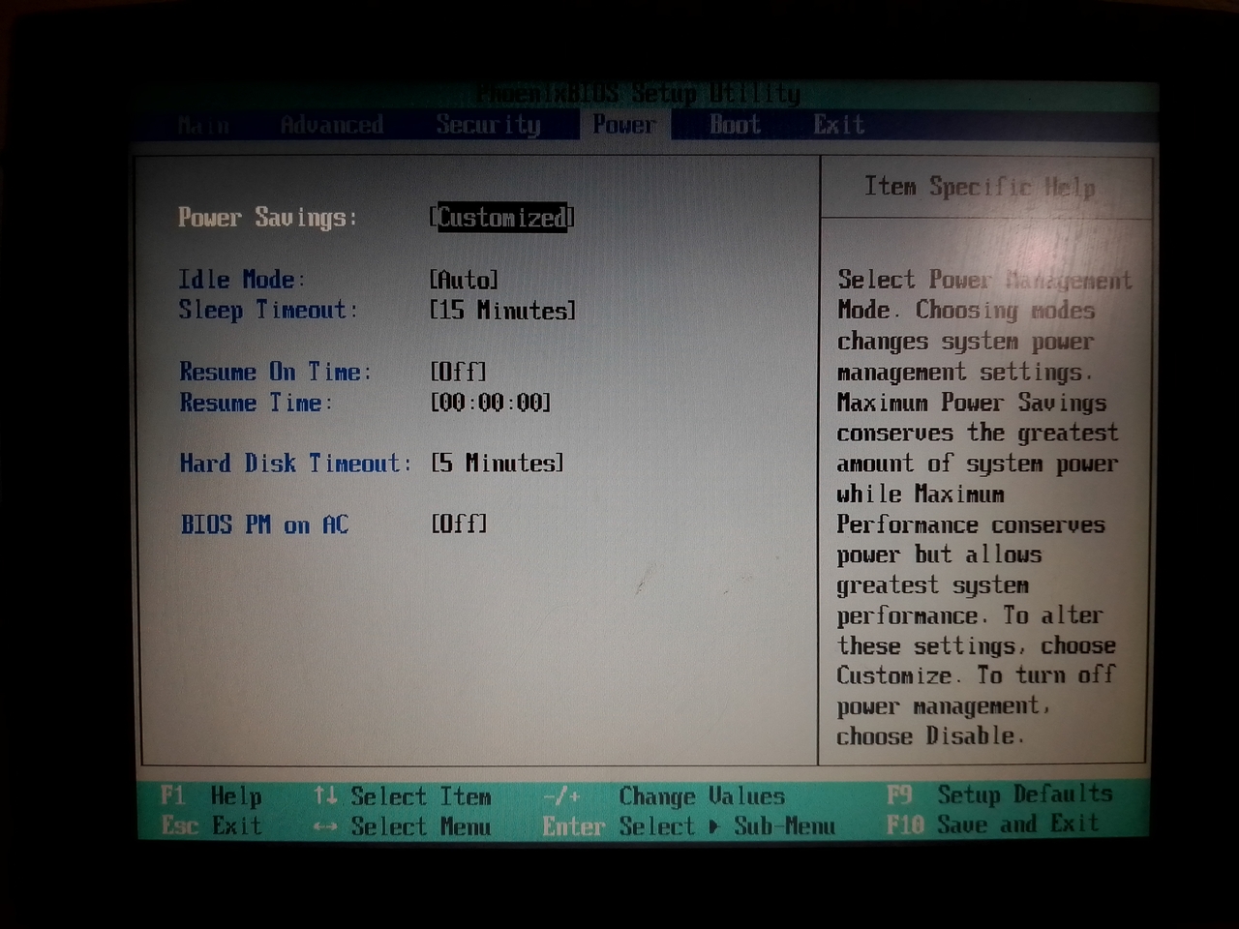The width and height of the screenshot is (1239, 929).
Task: Open the Security menu tab
Action: coord(488,125)
